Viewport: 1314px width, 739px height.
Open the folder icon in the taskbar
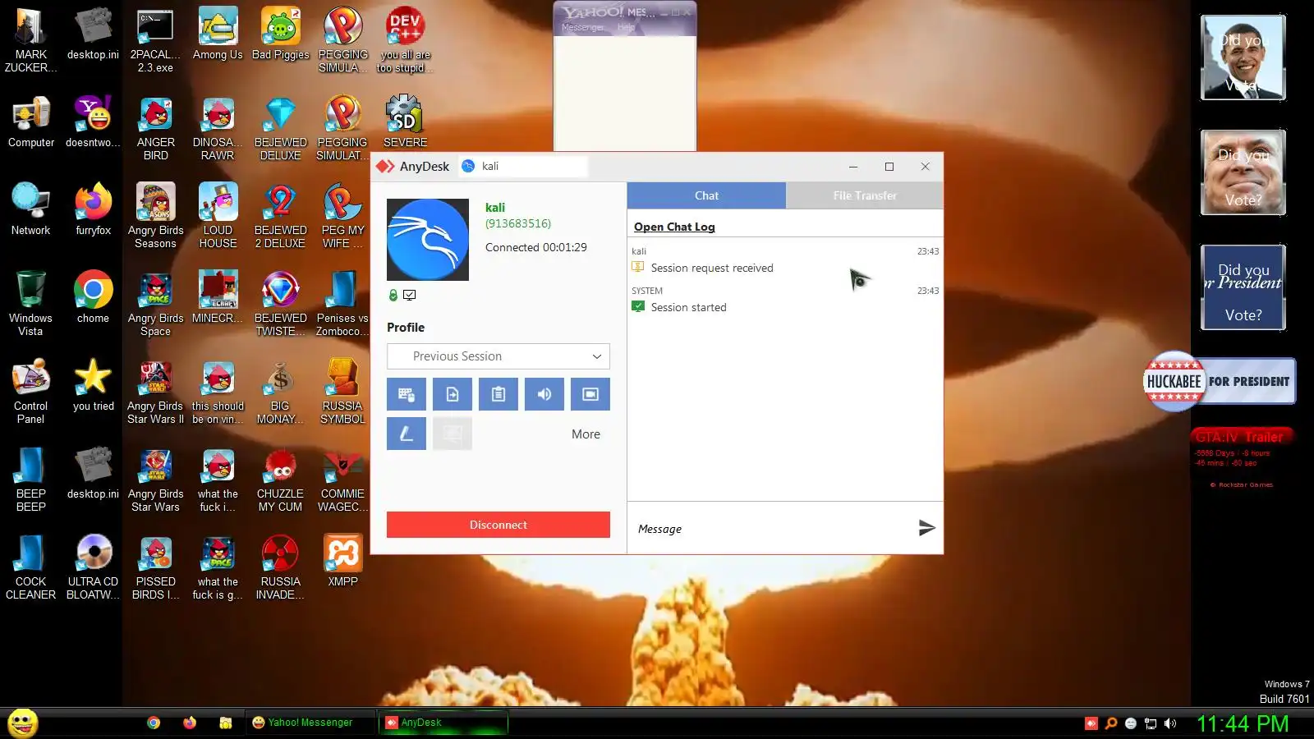coord(226,723)
